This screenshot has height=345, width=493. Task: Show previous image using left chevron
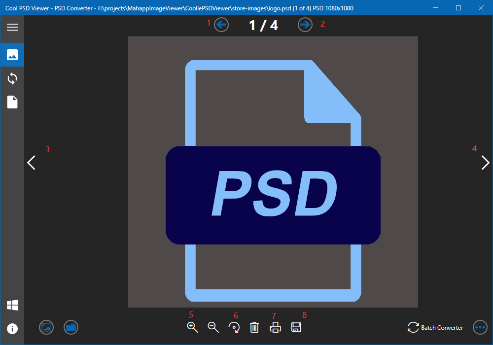(32, 163)
